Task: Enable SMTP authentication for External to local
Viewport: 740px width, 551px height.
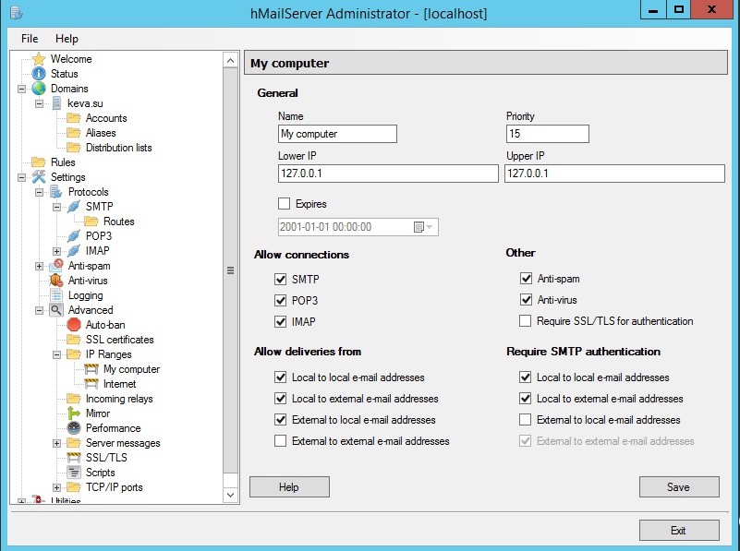Action: pyautogui.click(x=526, y=420)
